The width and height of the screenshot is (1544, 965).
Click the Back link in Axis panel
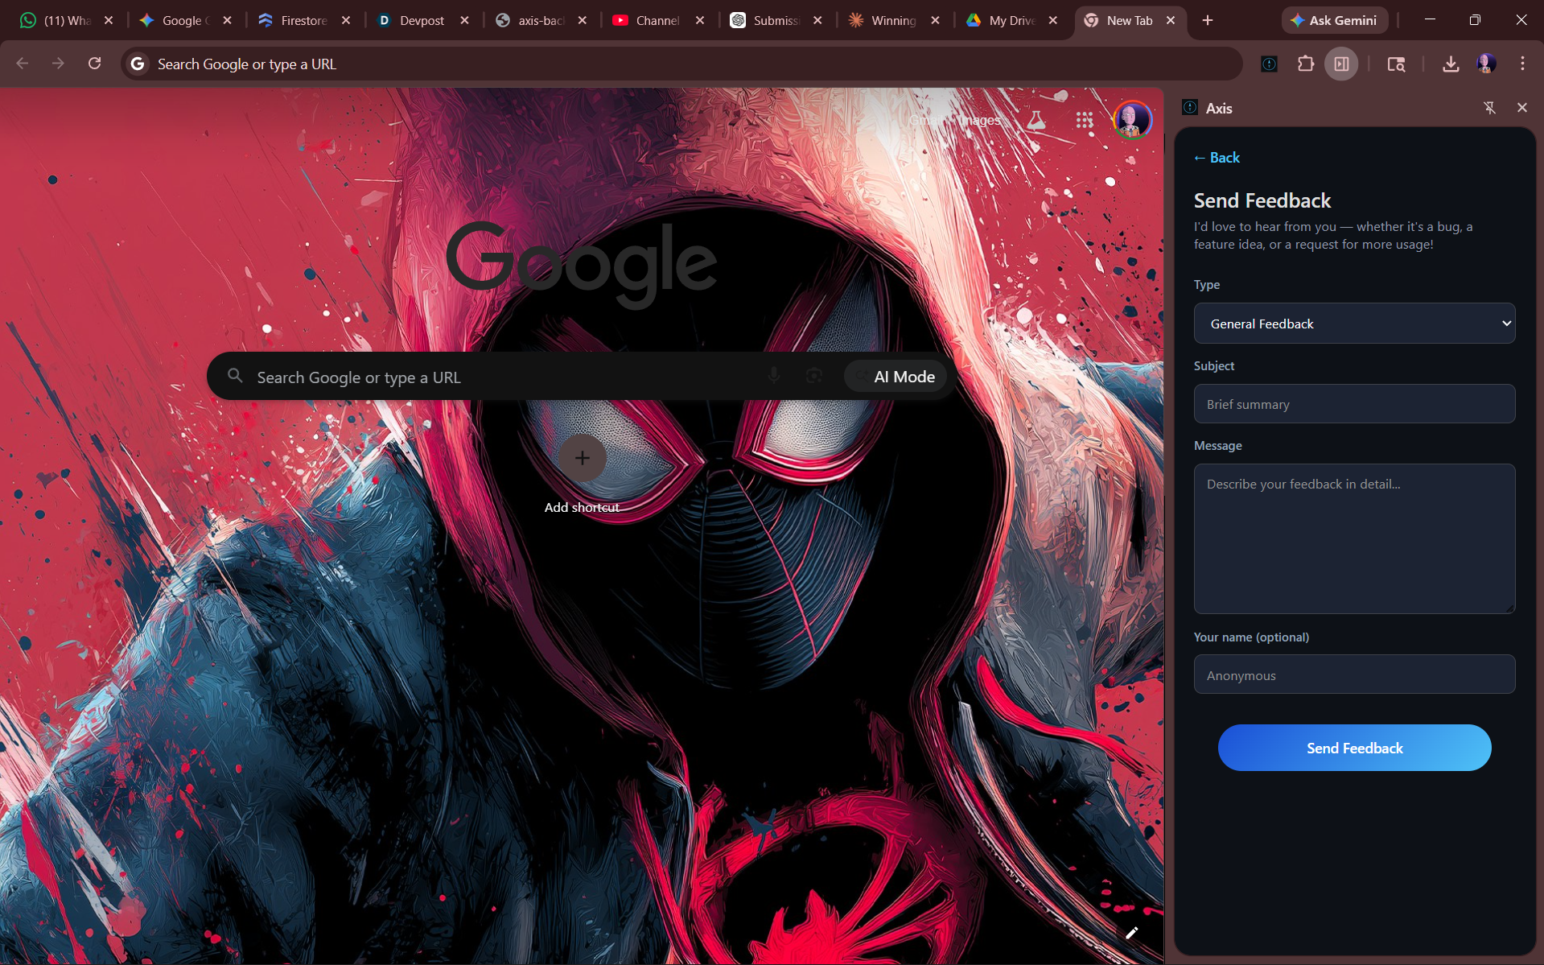[1217, 158]
